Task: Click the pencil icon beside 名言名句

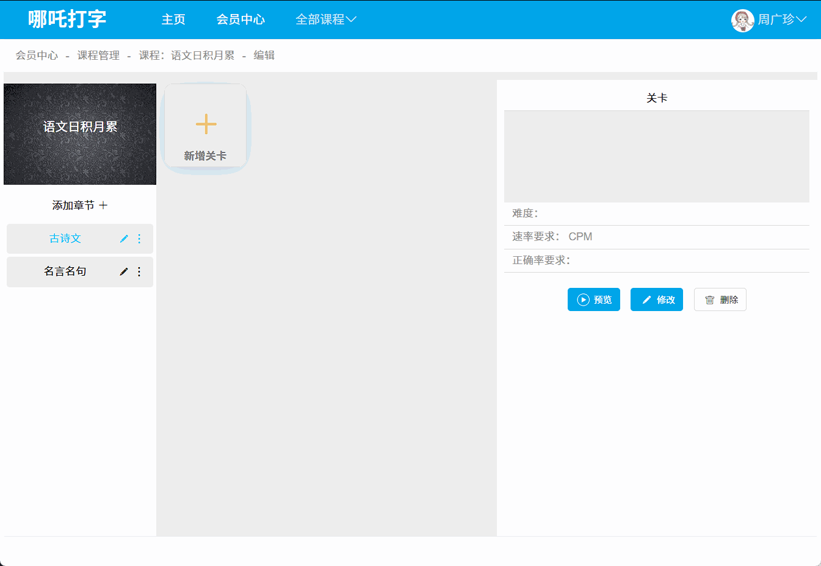Action: (x=124, y=271)
